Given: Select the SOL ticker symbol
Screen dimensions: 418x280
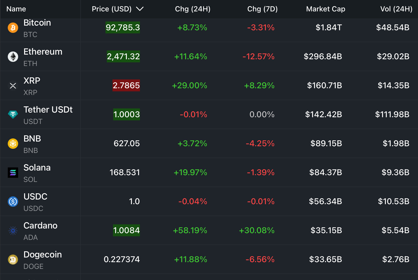Looking at the screenshot, I should (x=30, y=180).
